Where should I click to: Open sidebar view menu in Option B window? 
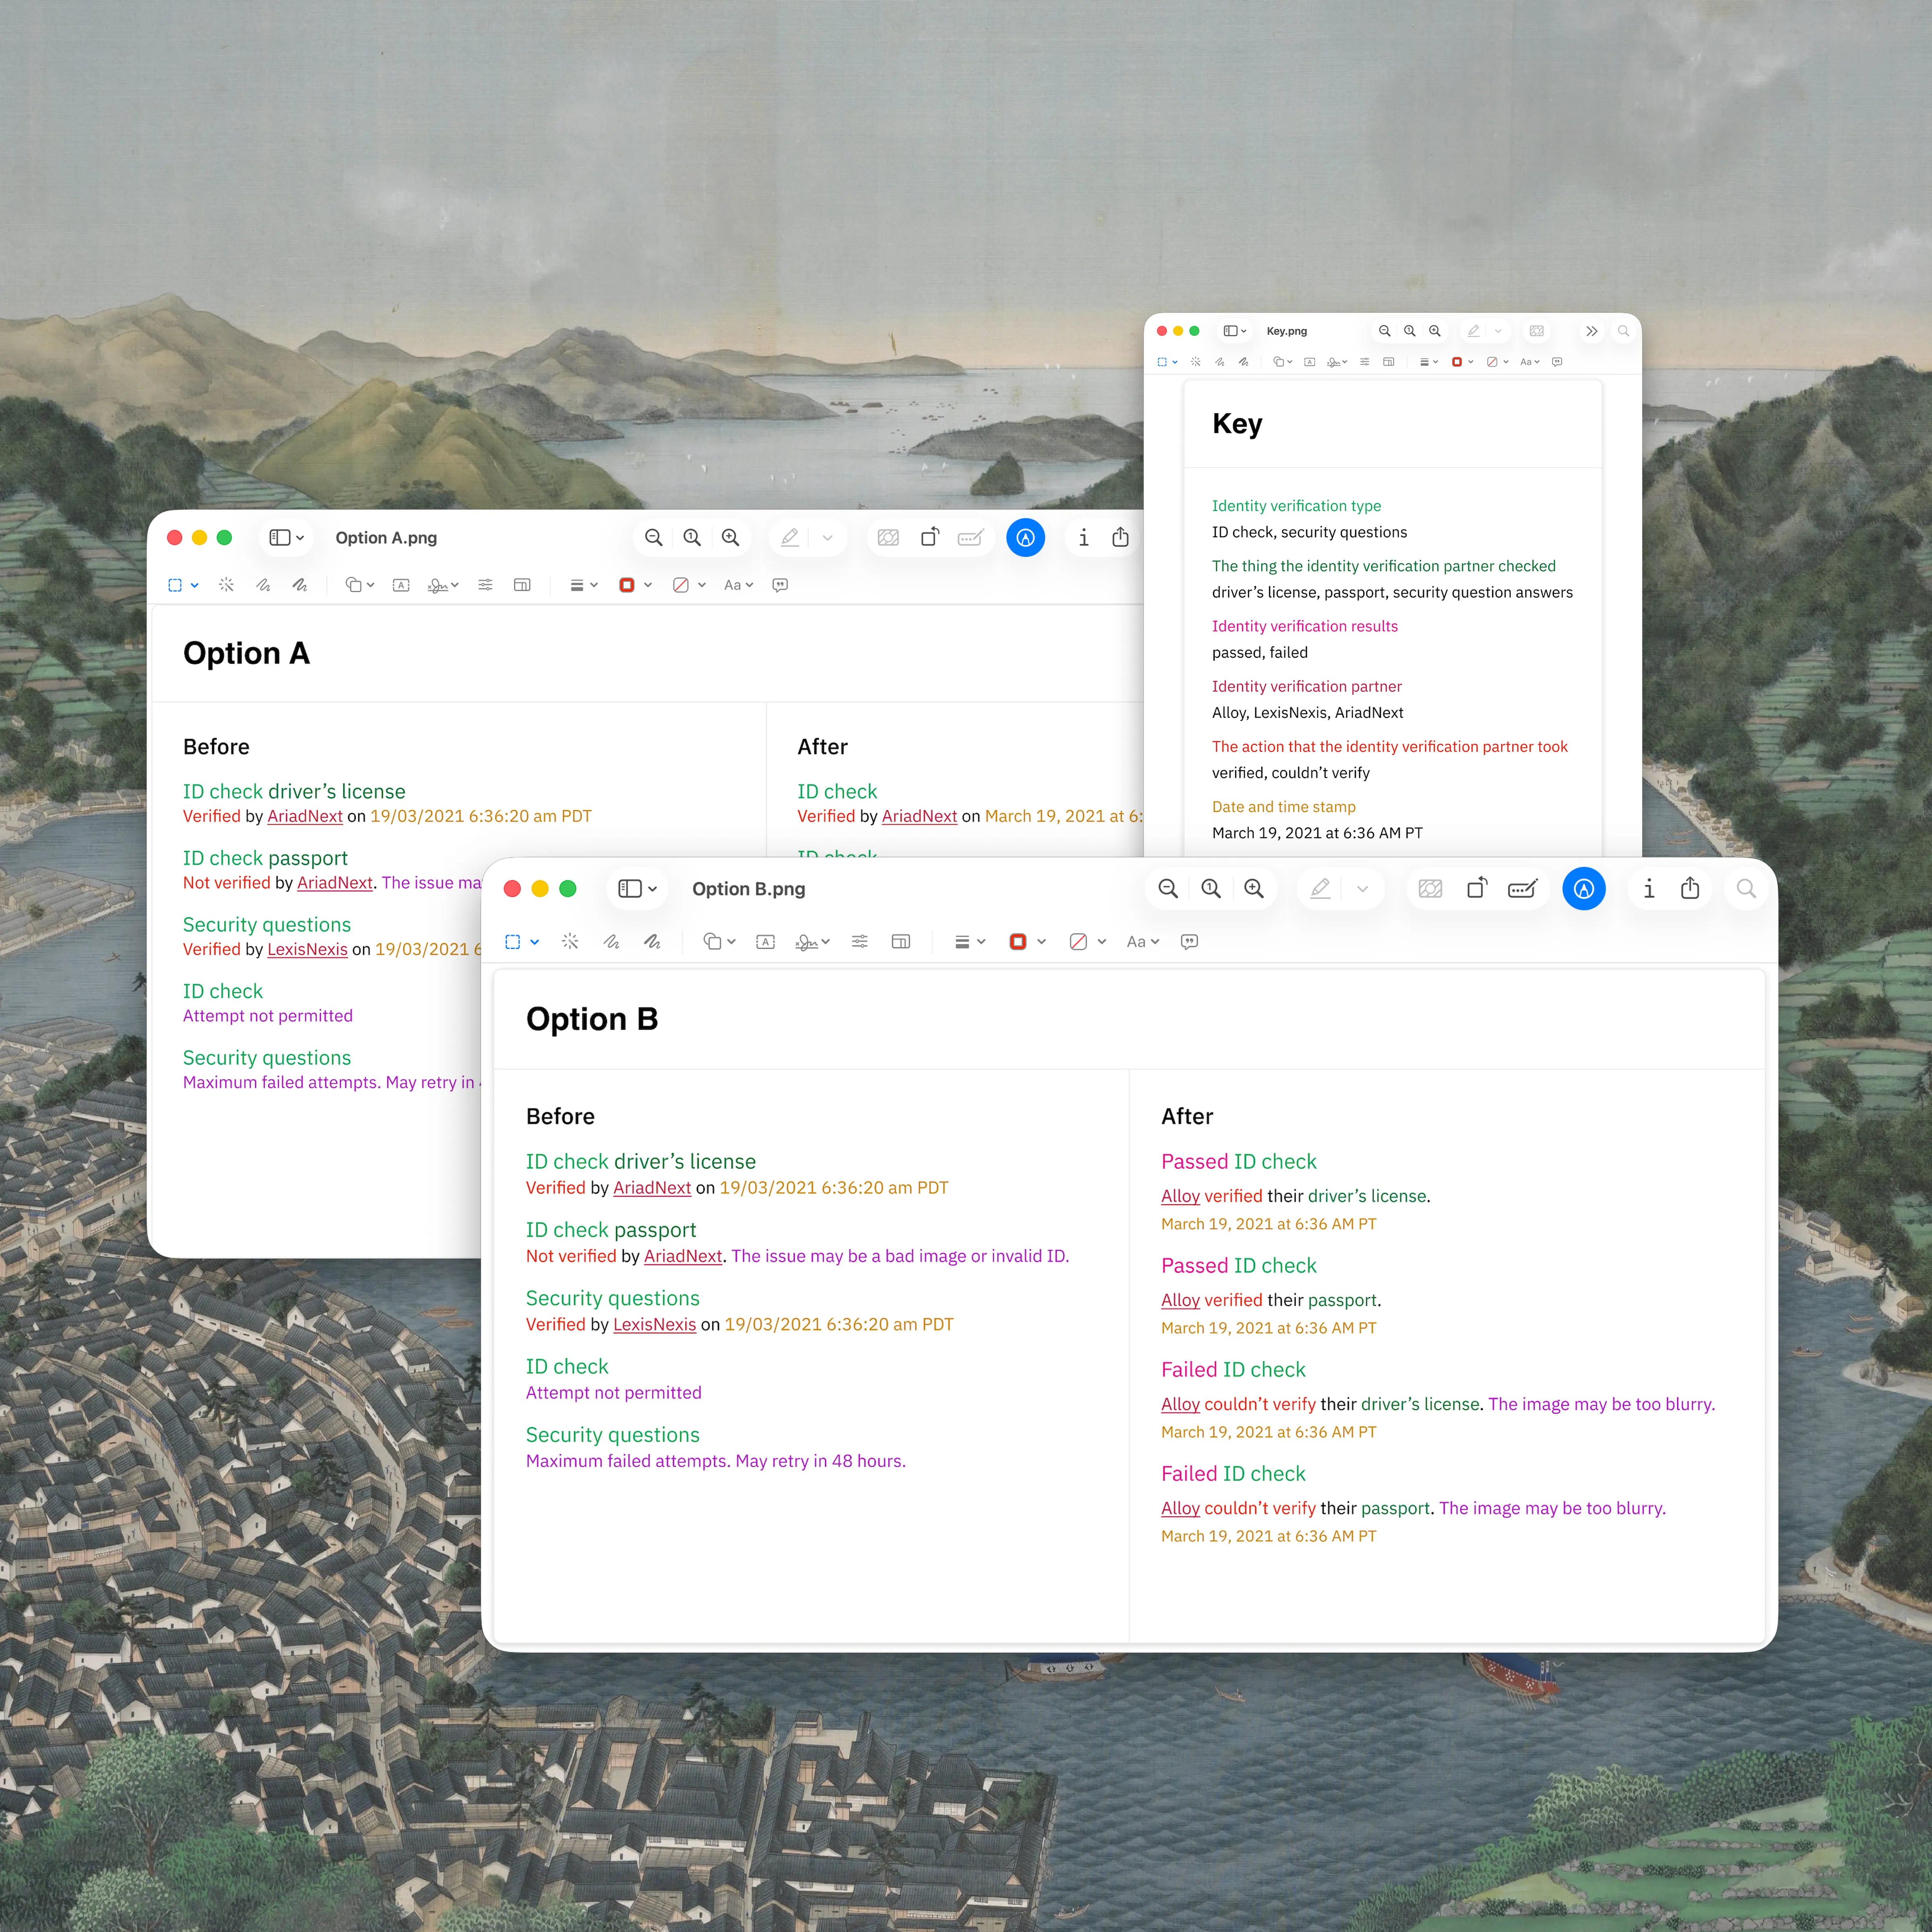click(x=637, y=889)
